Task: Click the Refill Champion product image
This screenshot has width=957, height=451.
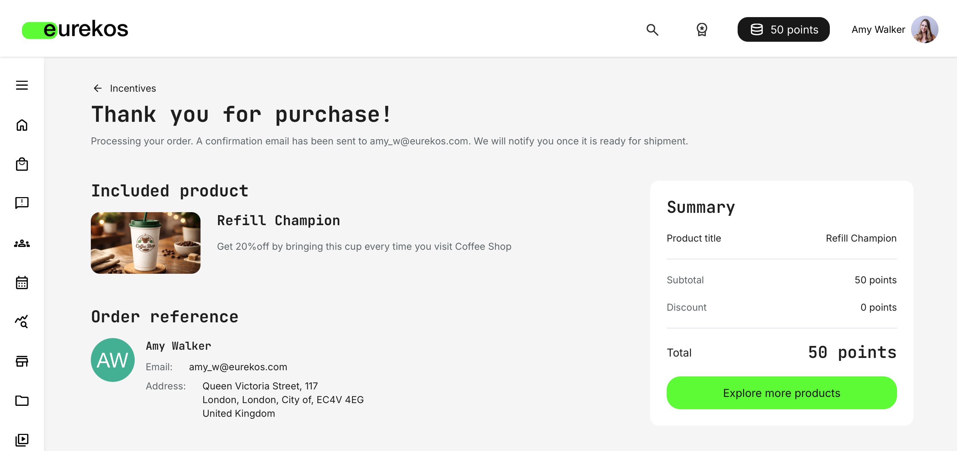Action: click(x=146, y=243)
